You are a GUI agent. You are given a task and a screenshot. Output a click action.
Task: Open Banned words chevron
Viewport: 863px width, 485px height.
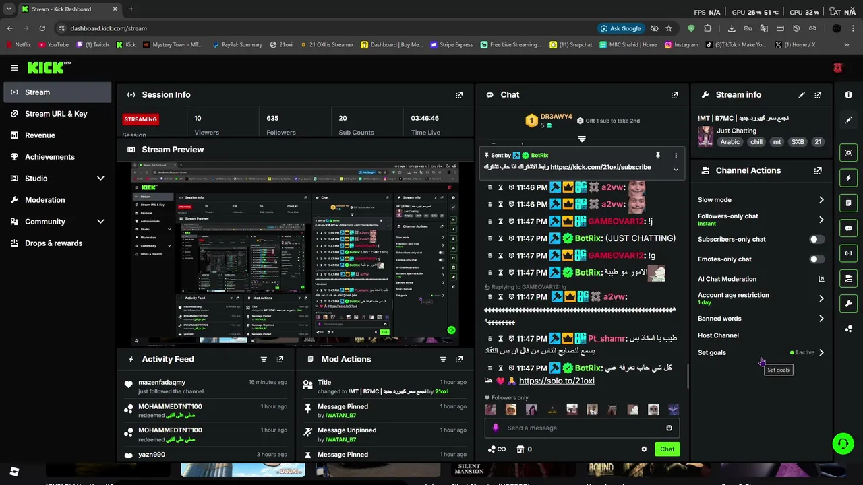click(x=821, y=319)
